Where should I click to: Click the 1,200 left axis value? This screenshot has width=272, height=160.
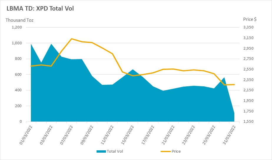click(17, 27)
